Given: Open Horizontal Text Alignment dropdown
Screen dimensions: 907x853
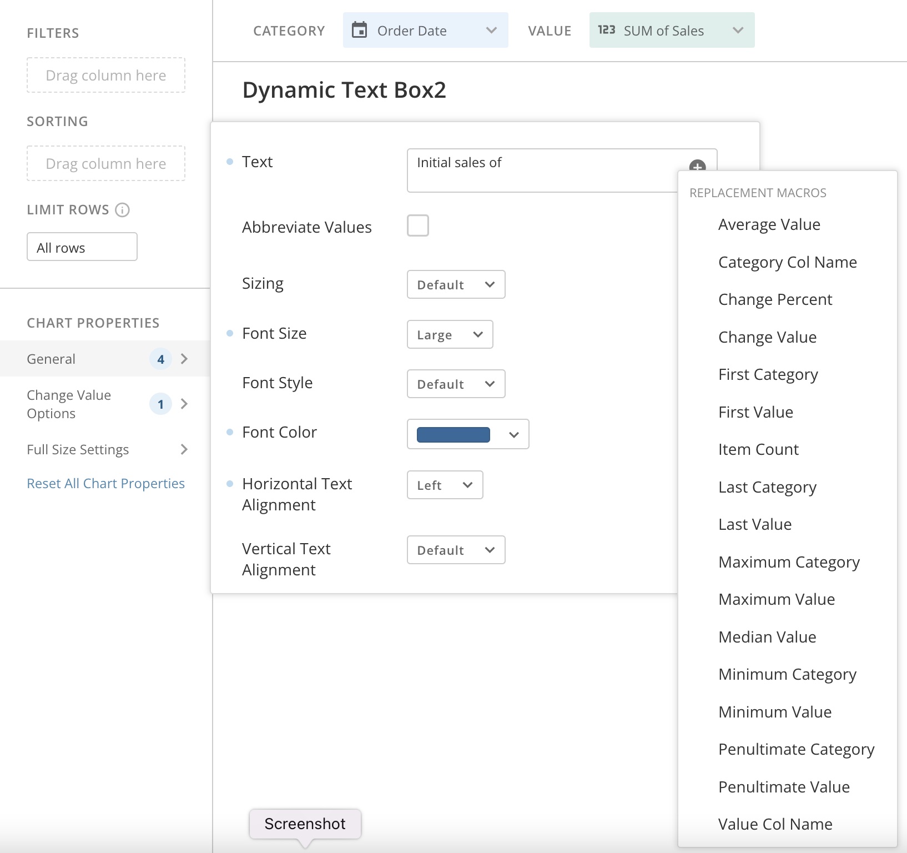Looking at the screenshot, I should coord(445,485).
